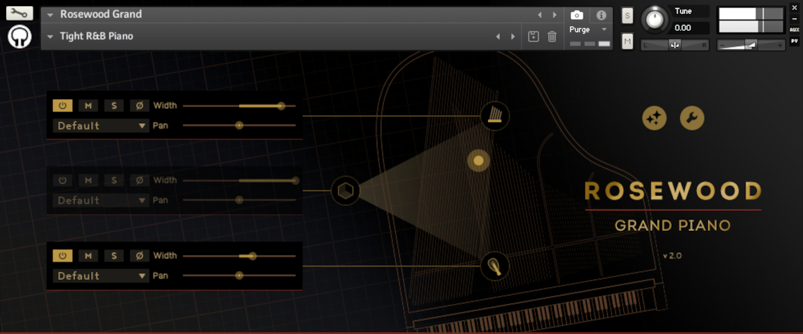Select the hexagon room microphone icon

(x=345, y=191)
